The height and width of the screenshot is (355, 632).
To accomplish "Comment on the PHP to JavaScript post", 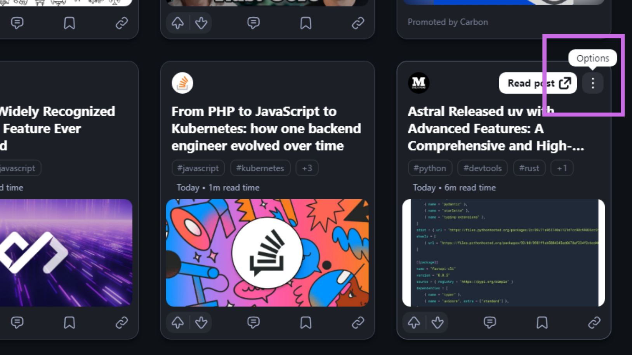I will (x=253, y=322).
